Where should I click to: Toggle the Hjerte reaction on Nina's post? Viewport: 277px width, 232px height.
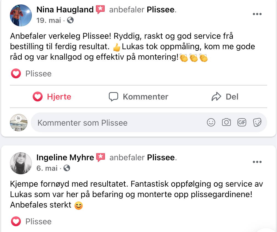click(x=52, y=97)
